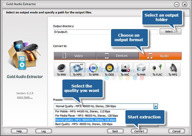The width and height of the screenshot is (192, 136).
Task: Choose the To AAC format icon
Action: pos(125,69)
